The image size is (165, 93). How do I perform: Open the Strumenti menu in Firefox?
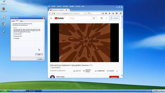tap(78, 6)
